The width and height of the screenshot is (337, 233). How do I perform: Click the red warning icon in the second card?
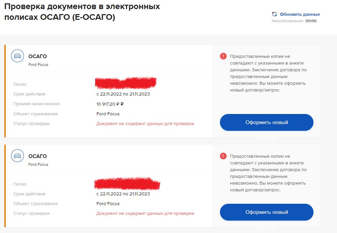click(x=223, y=156)
